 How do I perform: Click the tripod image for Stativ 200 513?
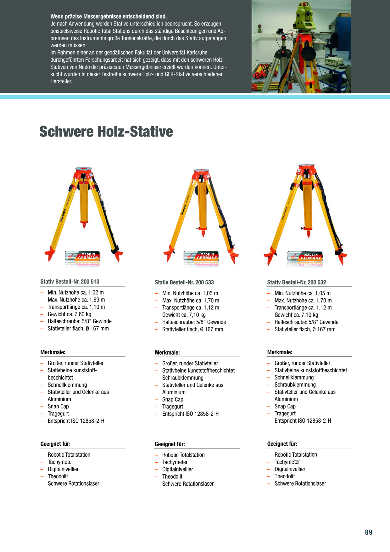coord(84,214)
